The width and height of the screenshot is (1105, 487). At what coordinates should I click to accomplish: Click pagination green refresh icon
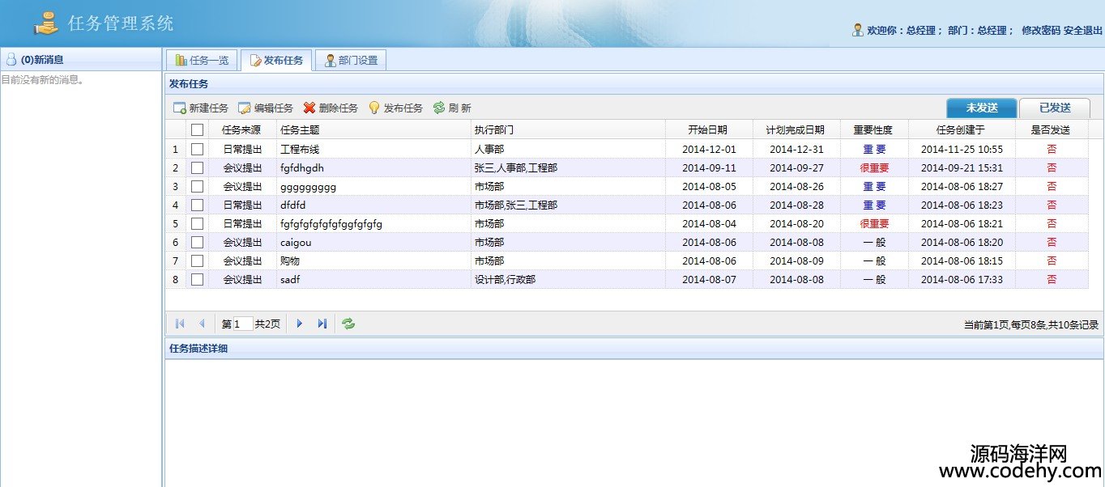[348, 324]
